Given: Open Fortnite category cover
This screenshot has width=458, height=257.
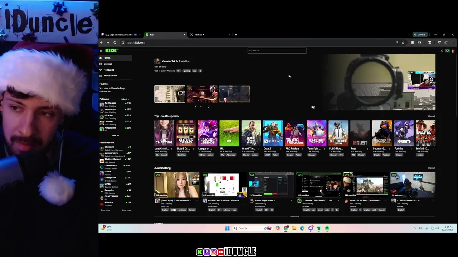Looking at the screenshot, I should pyautogui.click(x=404, y=133).
